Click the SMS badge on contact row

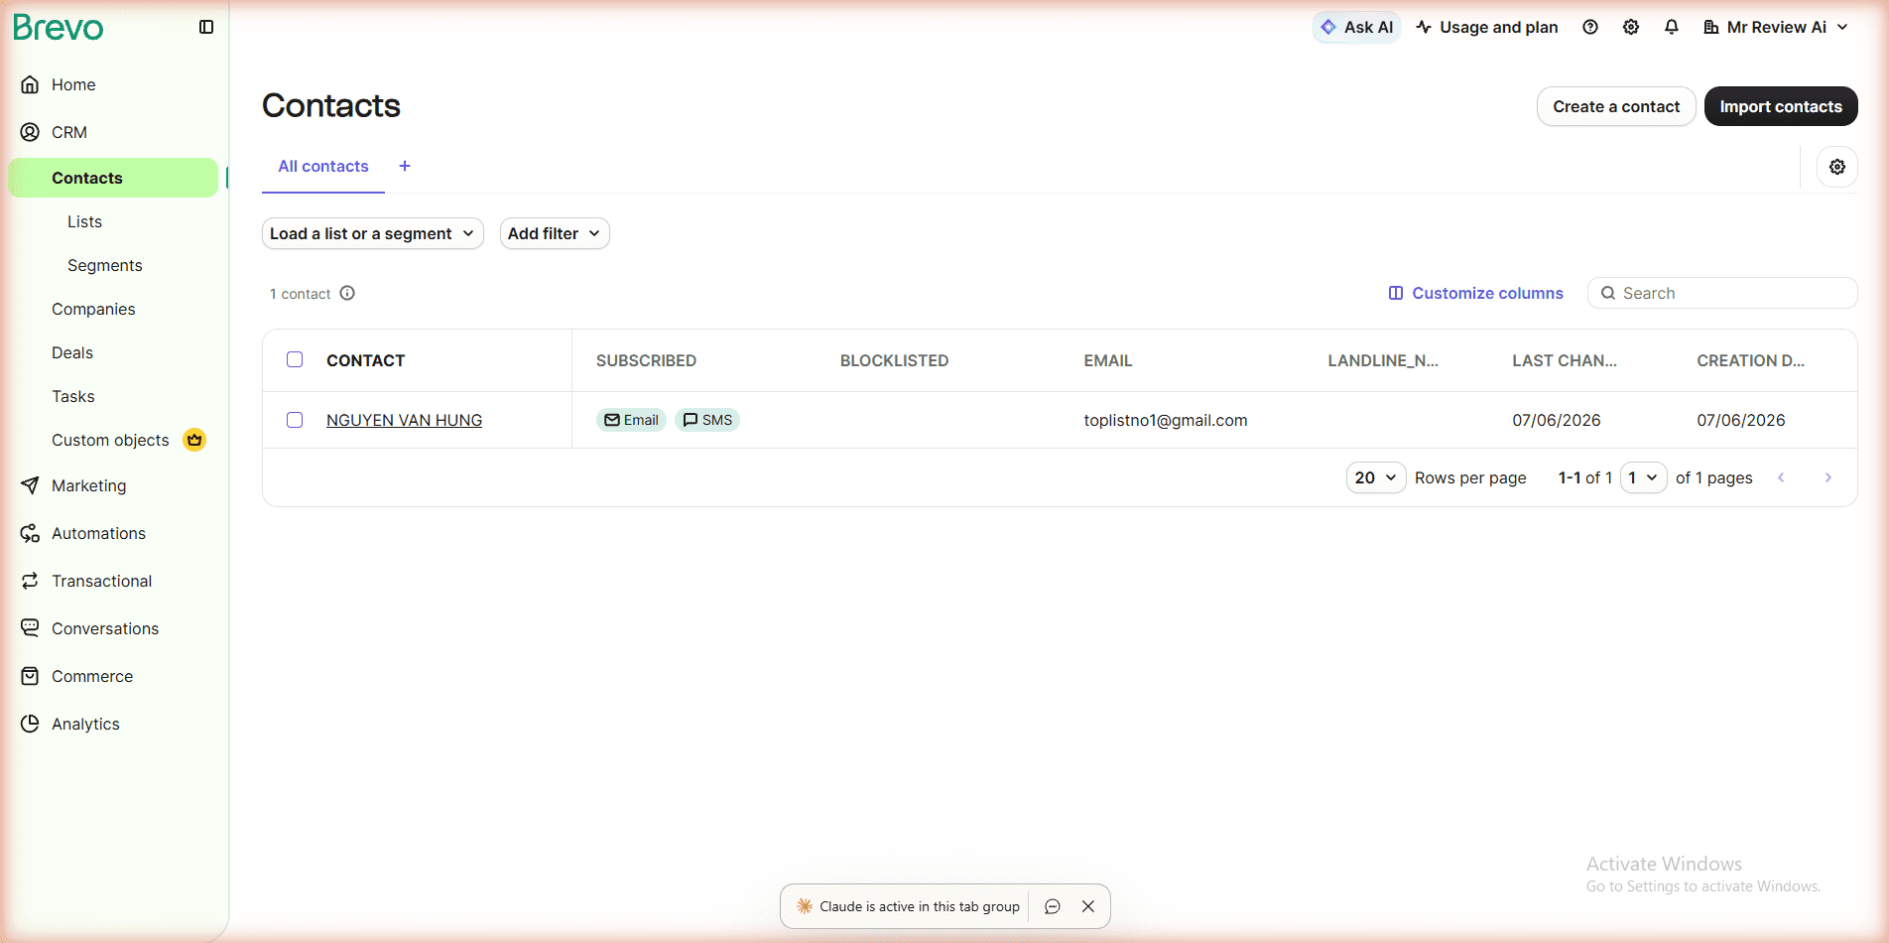tap(707, 420)
